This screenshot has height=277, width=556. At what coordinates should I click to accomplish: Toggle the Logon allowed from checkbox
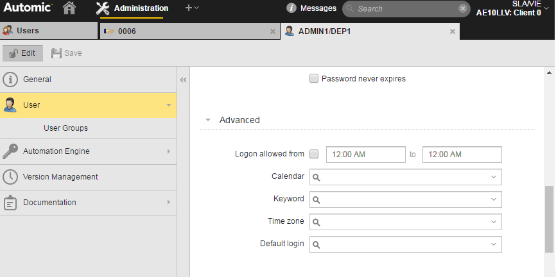[314, 154]
